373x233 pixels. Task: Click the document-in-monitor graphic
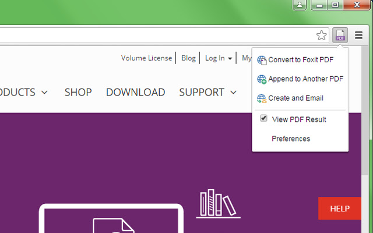pos(111,218)
